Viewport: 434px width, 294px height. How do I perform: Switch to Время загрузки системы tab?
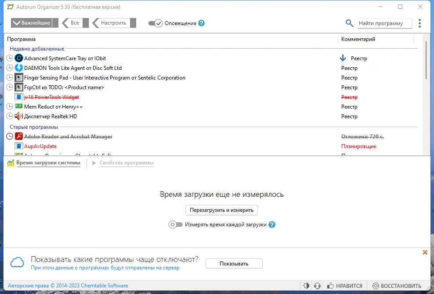coord(48,163)
